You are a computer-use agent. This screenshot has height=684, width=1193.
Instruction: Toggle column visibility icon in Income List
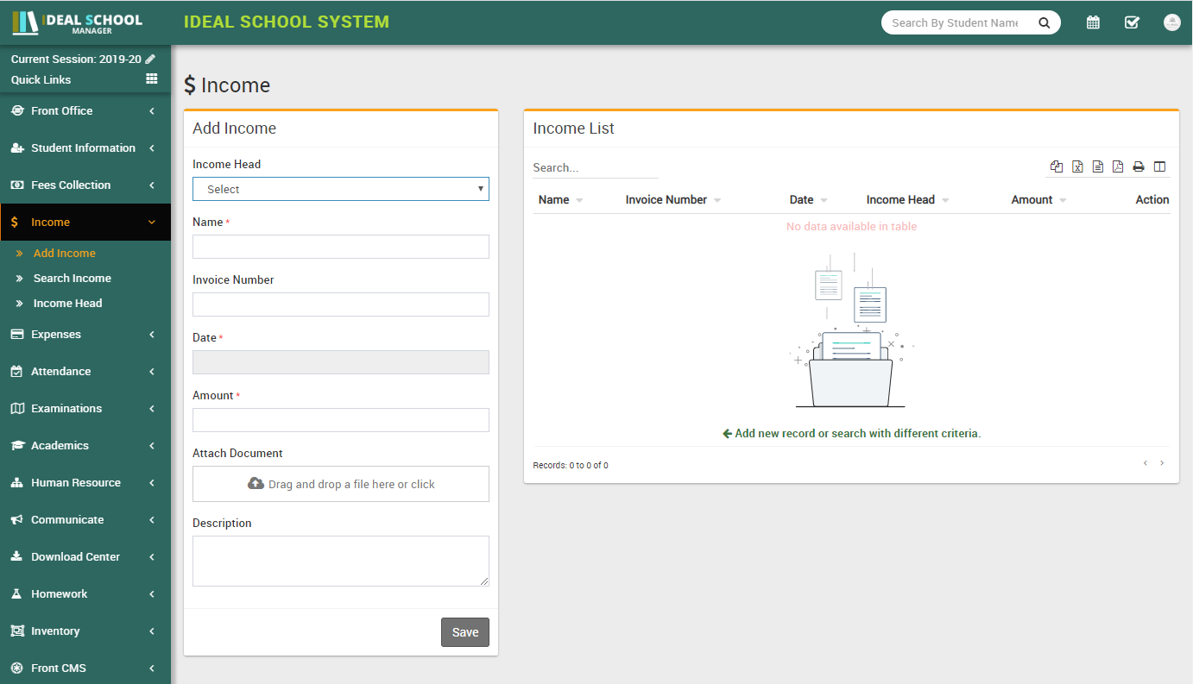[x=1159, y=166]
